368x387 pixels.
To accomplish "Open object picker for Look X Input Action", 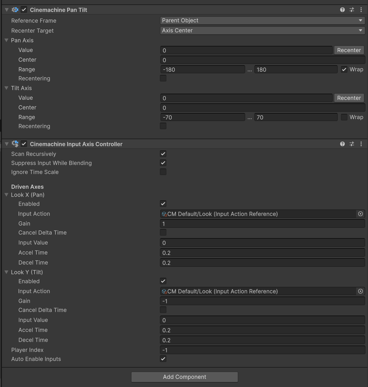I will tap(361, 214).
